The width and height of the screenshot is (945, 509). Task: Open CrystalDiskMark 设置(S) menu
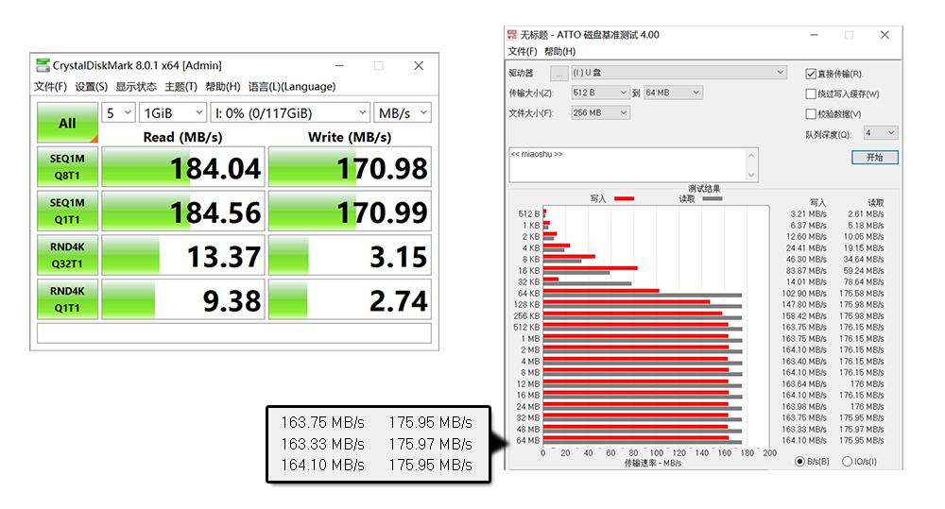(91, 86)
